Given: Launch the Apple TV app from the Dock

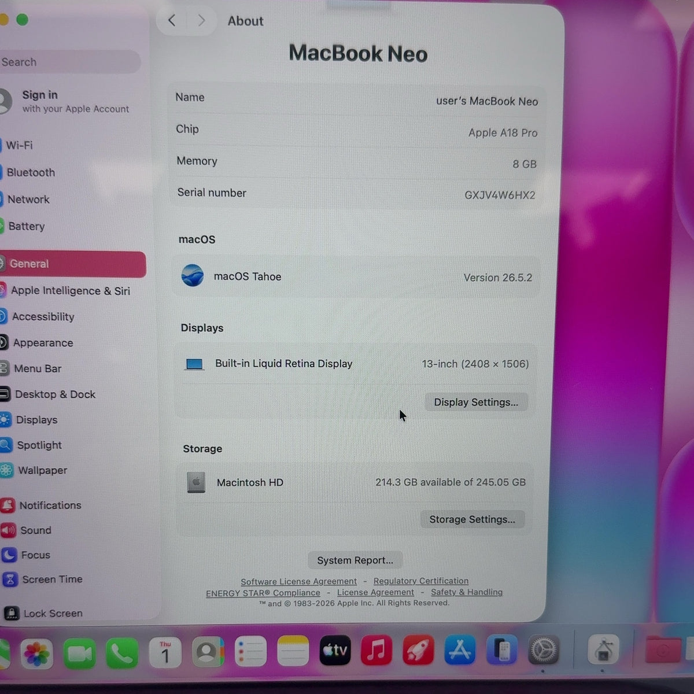Looking at the screenshot, I should click(x=335, y=651).
